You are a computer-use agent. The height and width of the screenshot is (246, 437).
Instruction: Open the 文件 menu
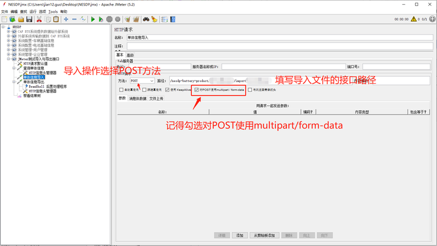pos(4,12)
